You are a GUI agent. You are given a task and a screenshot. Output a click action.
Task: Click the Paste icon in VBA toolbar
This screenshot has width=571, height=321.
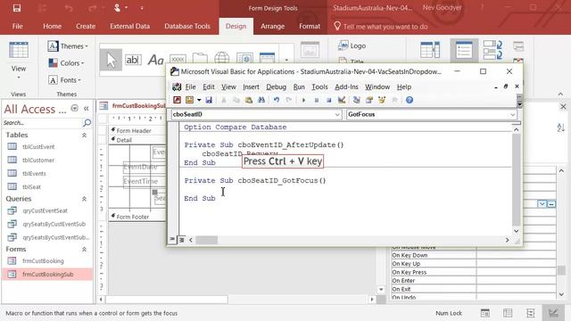click(x=249, y=100)
